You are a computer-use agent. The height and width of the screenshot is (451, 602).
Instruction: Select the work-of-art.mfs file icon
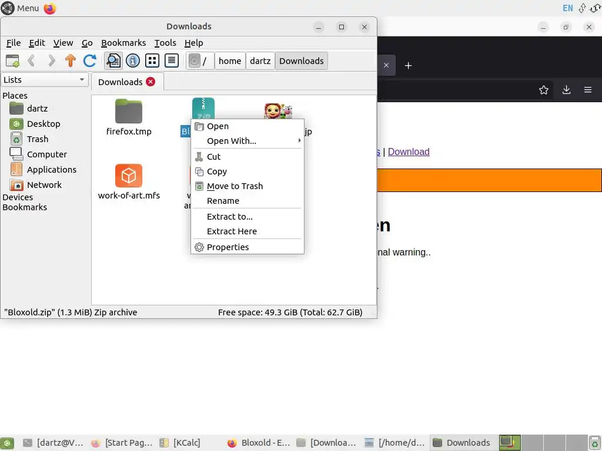[129, 176]
